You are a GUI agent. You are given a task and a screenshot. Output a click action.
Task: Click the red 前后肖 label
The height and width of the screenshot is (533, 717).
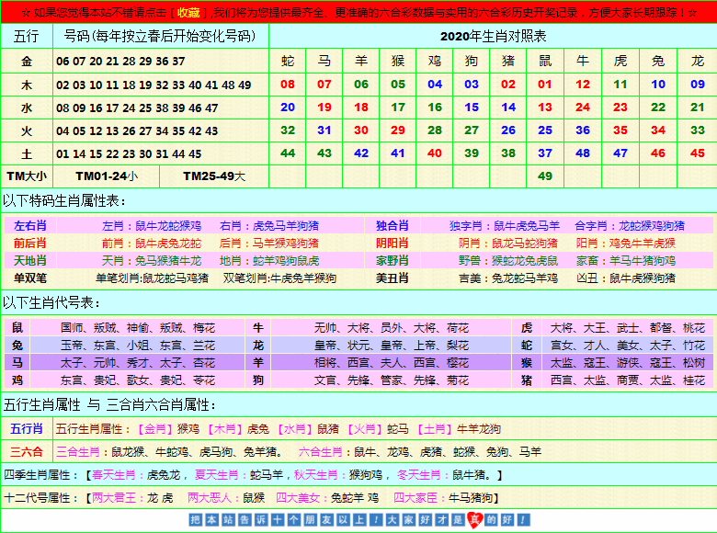point(30,243)
